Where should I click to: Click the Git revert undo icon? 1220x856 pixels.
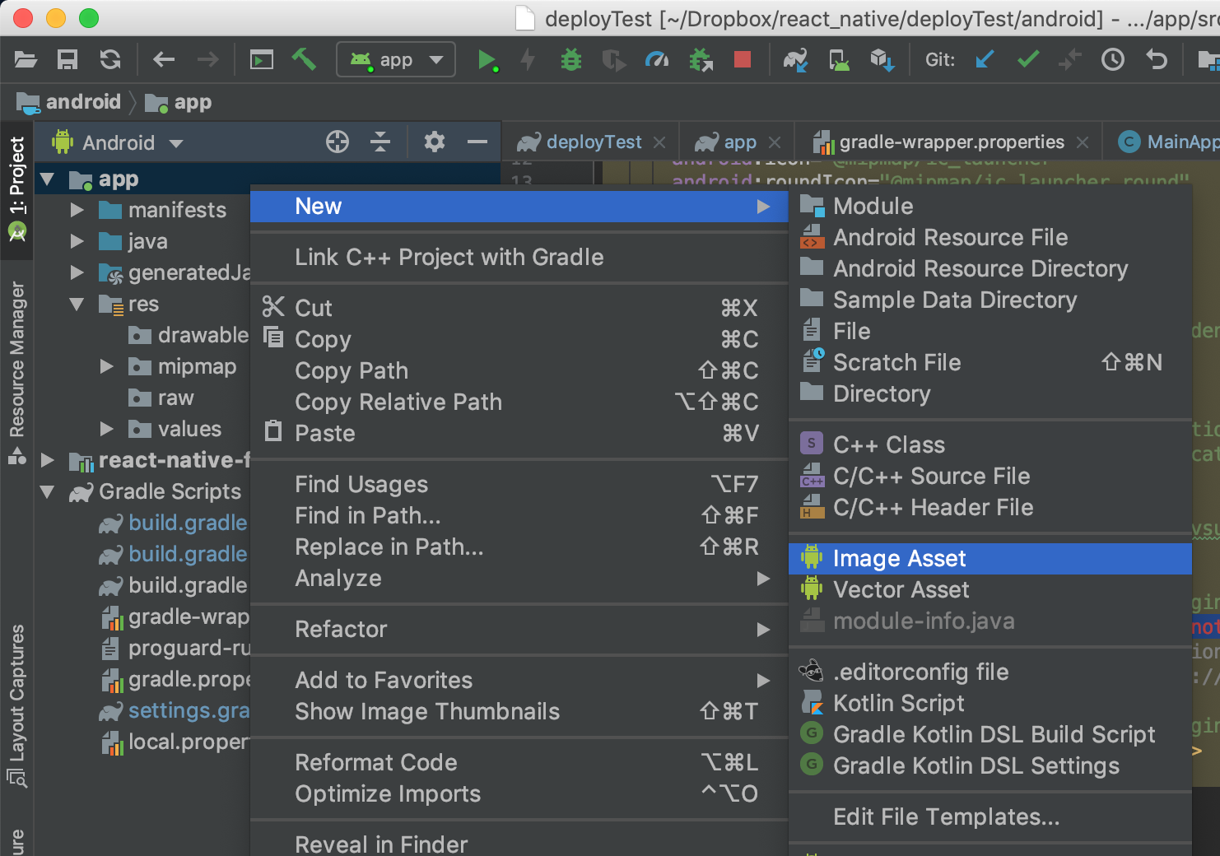(x=1157, y=59)
